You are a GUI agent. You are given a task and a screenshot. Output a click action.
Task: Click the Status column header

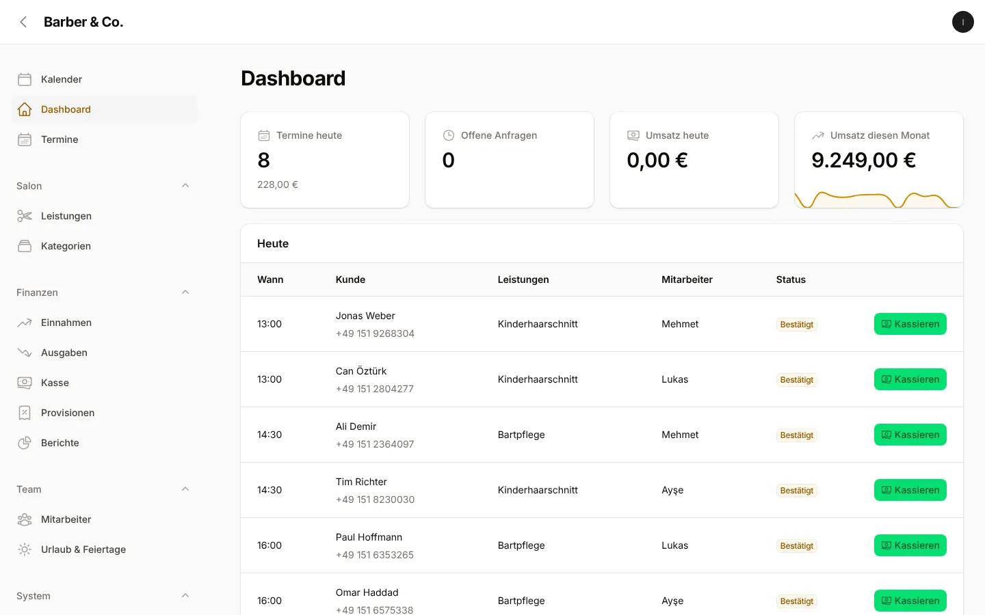click(x=791, y=279)
